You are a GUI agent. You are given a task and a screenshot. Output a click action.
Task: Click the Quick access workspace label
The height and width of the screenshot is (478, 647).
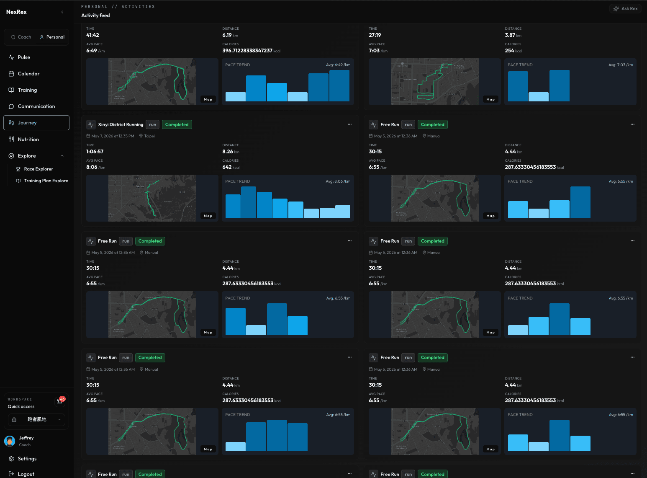[21, 407]
